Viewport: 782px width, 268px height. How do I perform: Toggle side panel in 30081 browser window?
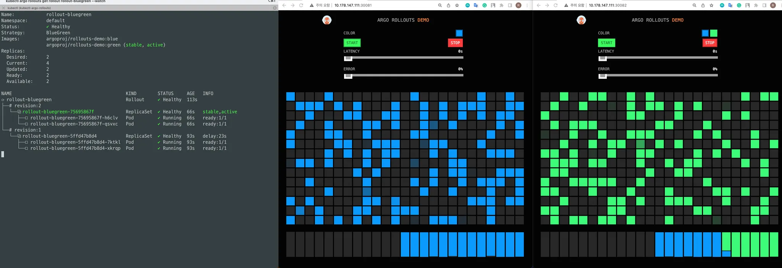pyautogui.click(x=510, y=5)
